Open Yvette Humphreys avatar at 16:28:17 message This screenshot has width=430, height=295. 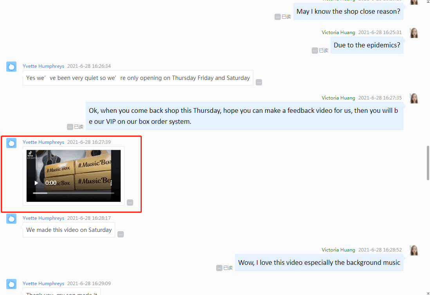click(11, 219)
